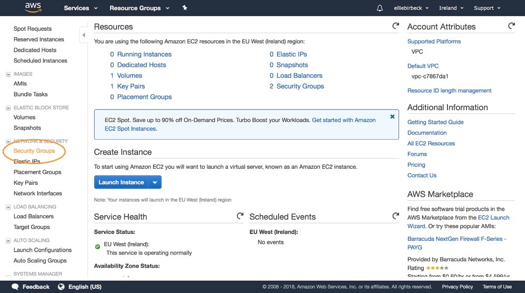The height and width of the screenshot is (293, 525).
Task: Open the Pricing link
Action: (x=416, y=165)
